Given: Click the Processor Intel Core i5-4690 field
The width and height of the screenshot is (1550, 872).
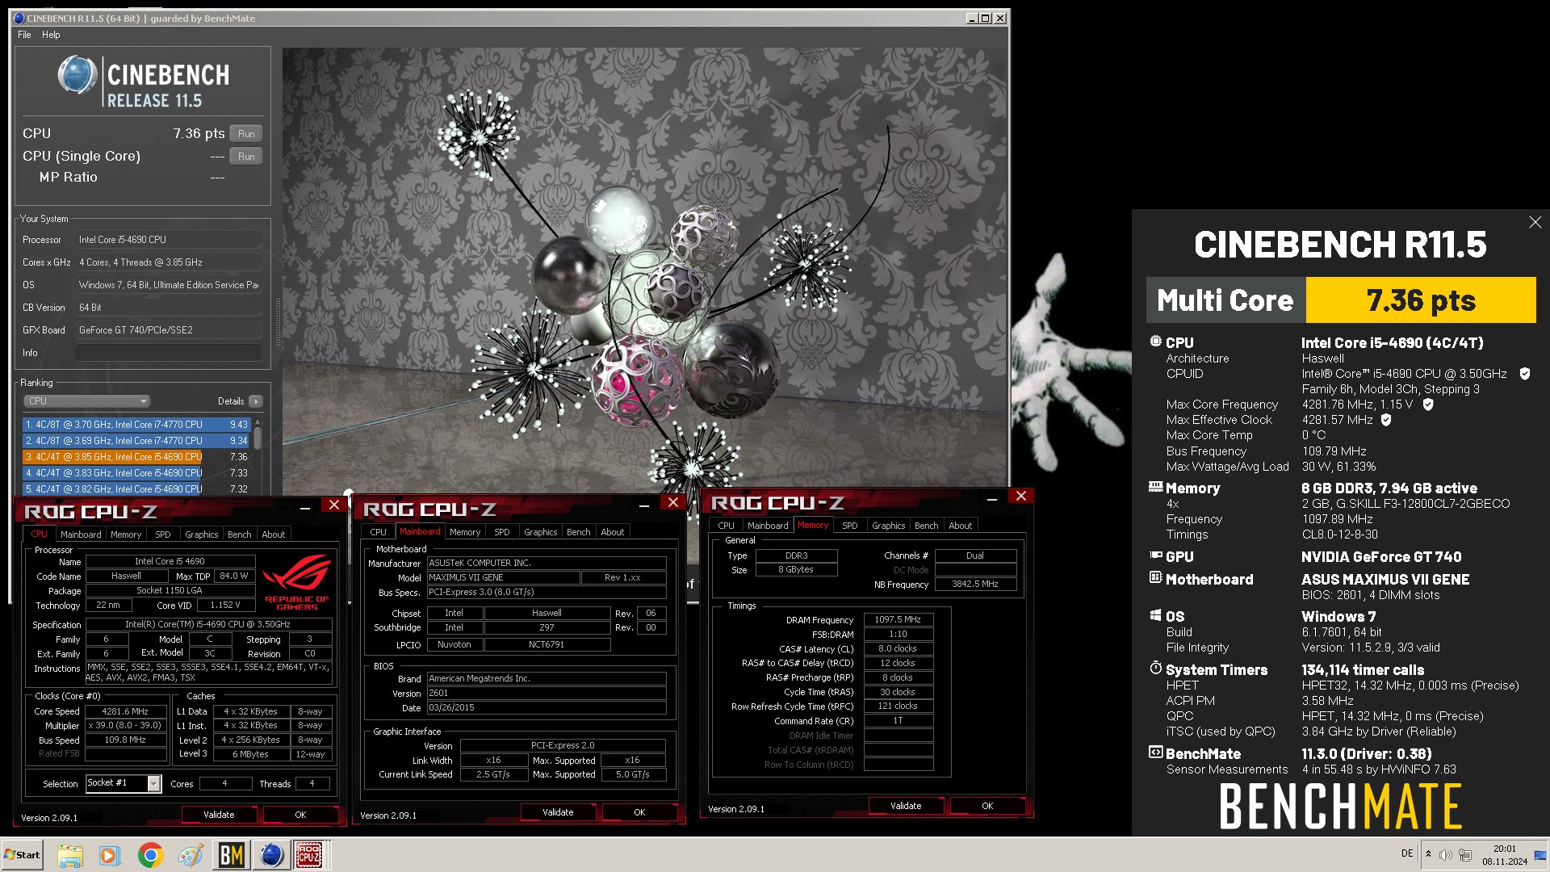Looking at the screenshot, I should [168, 240].
